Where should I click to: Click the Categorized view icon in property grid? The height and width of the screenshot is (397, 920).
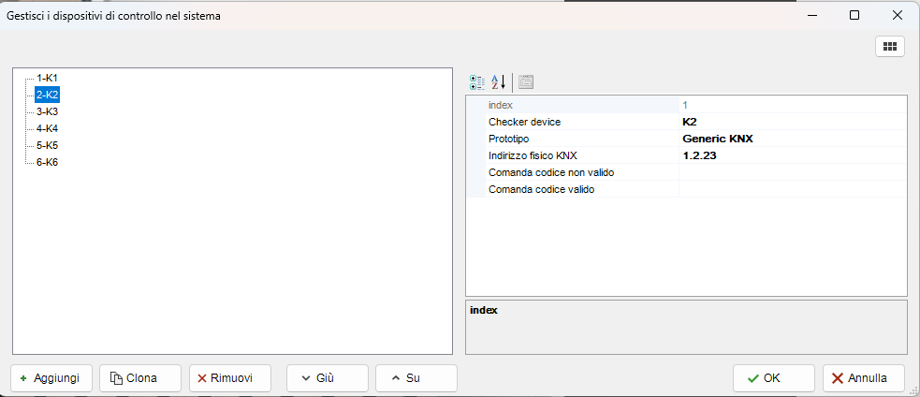pyautogui.click(x=477, y=81)
